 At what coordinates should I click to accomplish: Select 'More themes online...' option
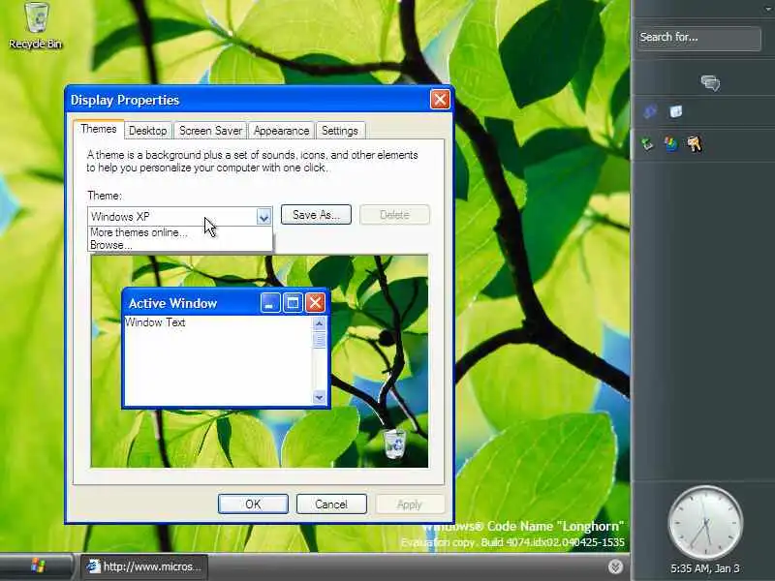180,232
